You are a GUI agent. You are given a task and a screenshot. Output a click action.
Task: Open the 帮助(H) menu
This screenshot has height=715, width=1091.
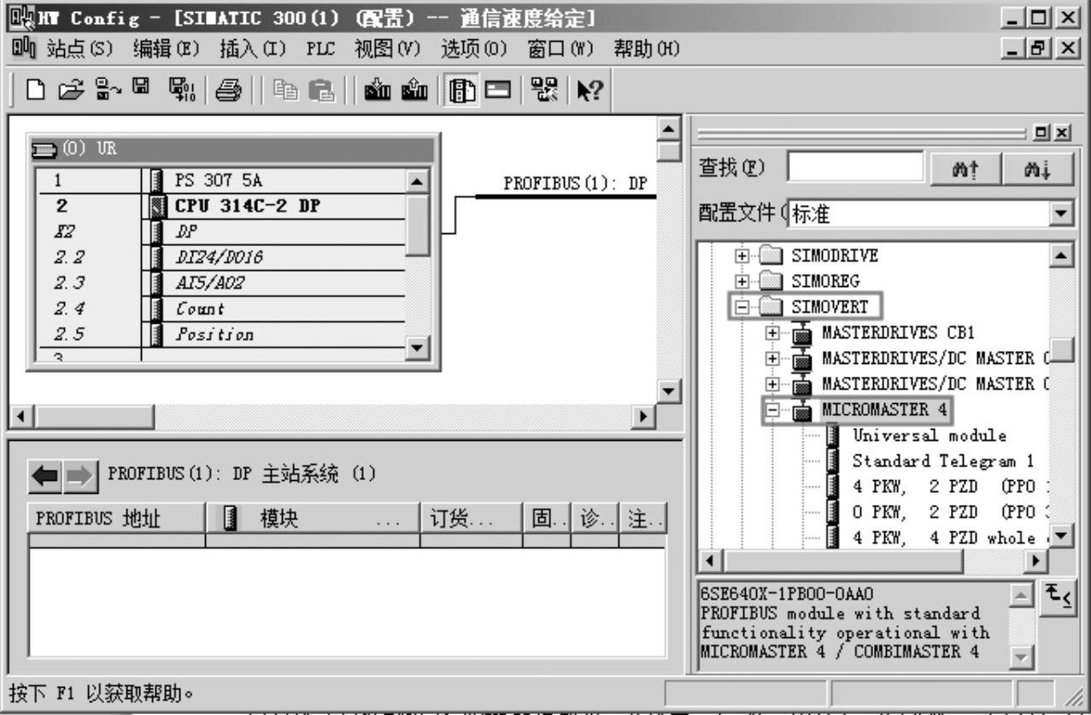click(x=648, y=50)
